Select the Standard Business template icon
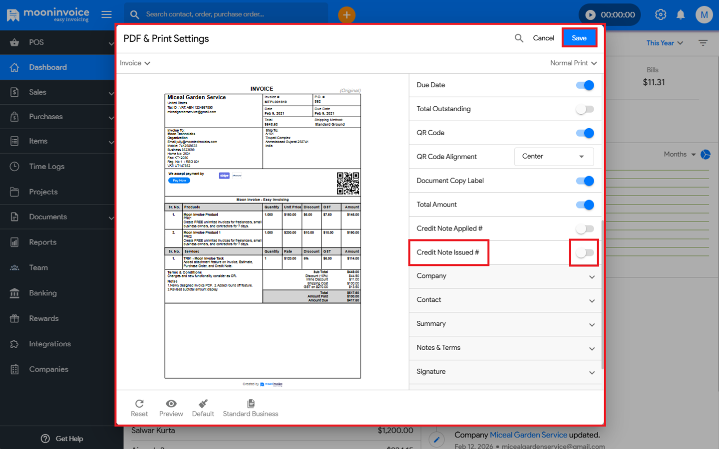This screenshot has width=719, height=449. [251, 404]
